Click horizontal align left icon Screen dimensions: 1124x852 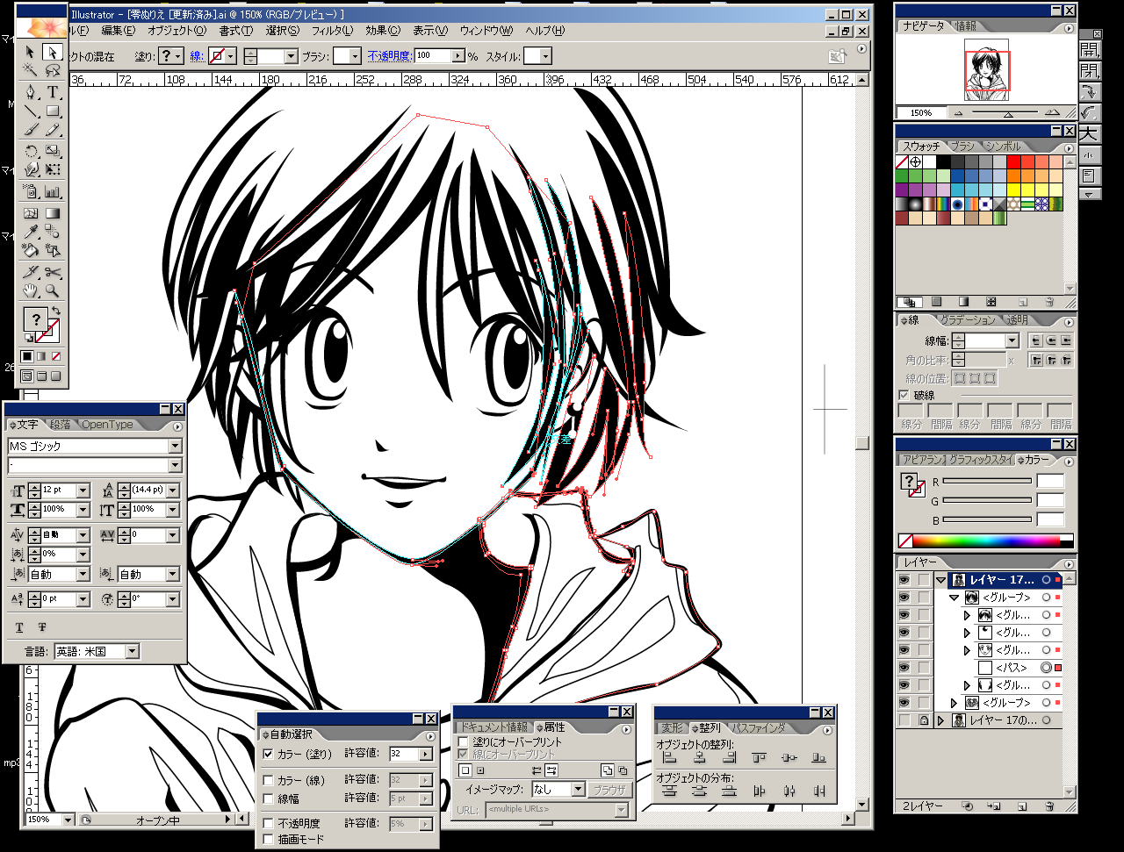tap(670, 757)
